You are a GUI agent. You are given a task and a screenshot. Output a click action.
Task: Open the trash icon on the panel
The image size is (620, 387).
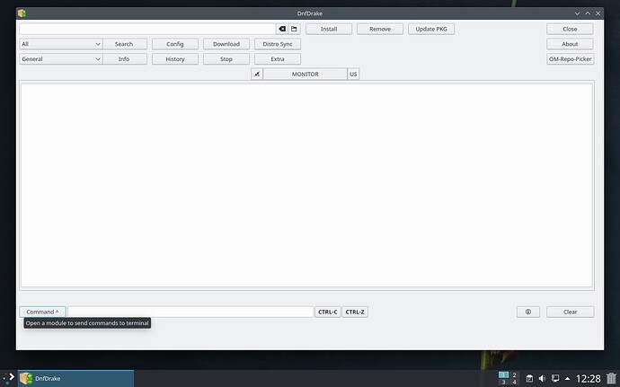611,378
